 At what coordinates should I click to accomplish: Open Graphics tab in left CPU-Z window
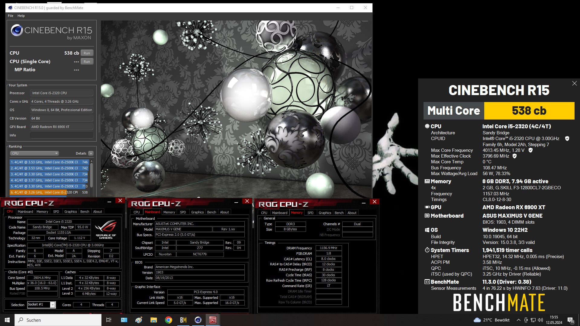tap(71, 212)
